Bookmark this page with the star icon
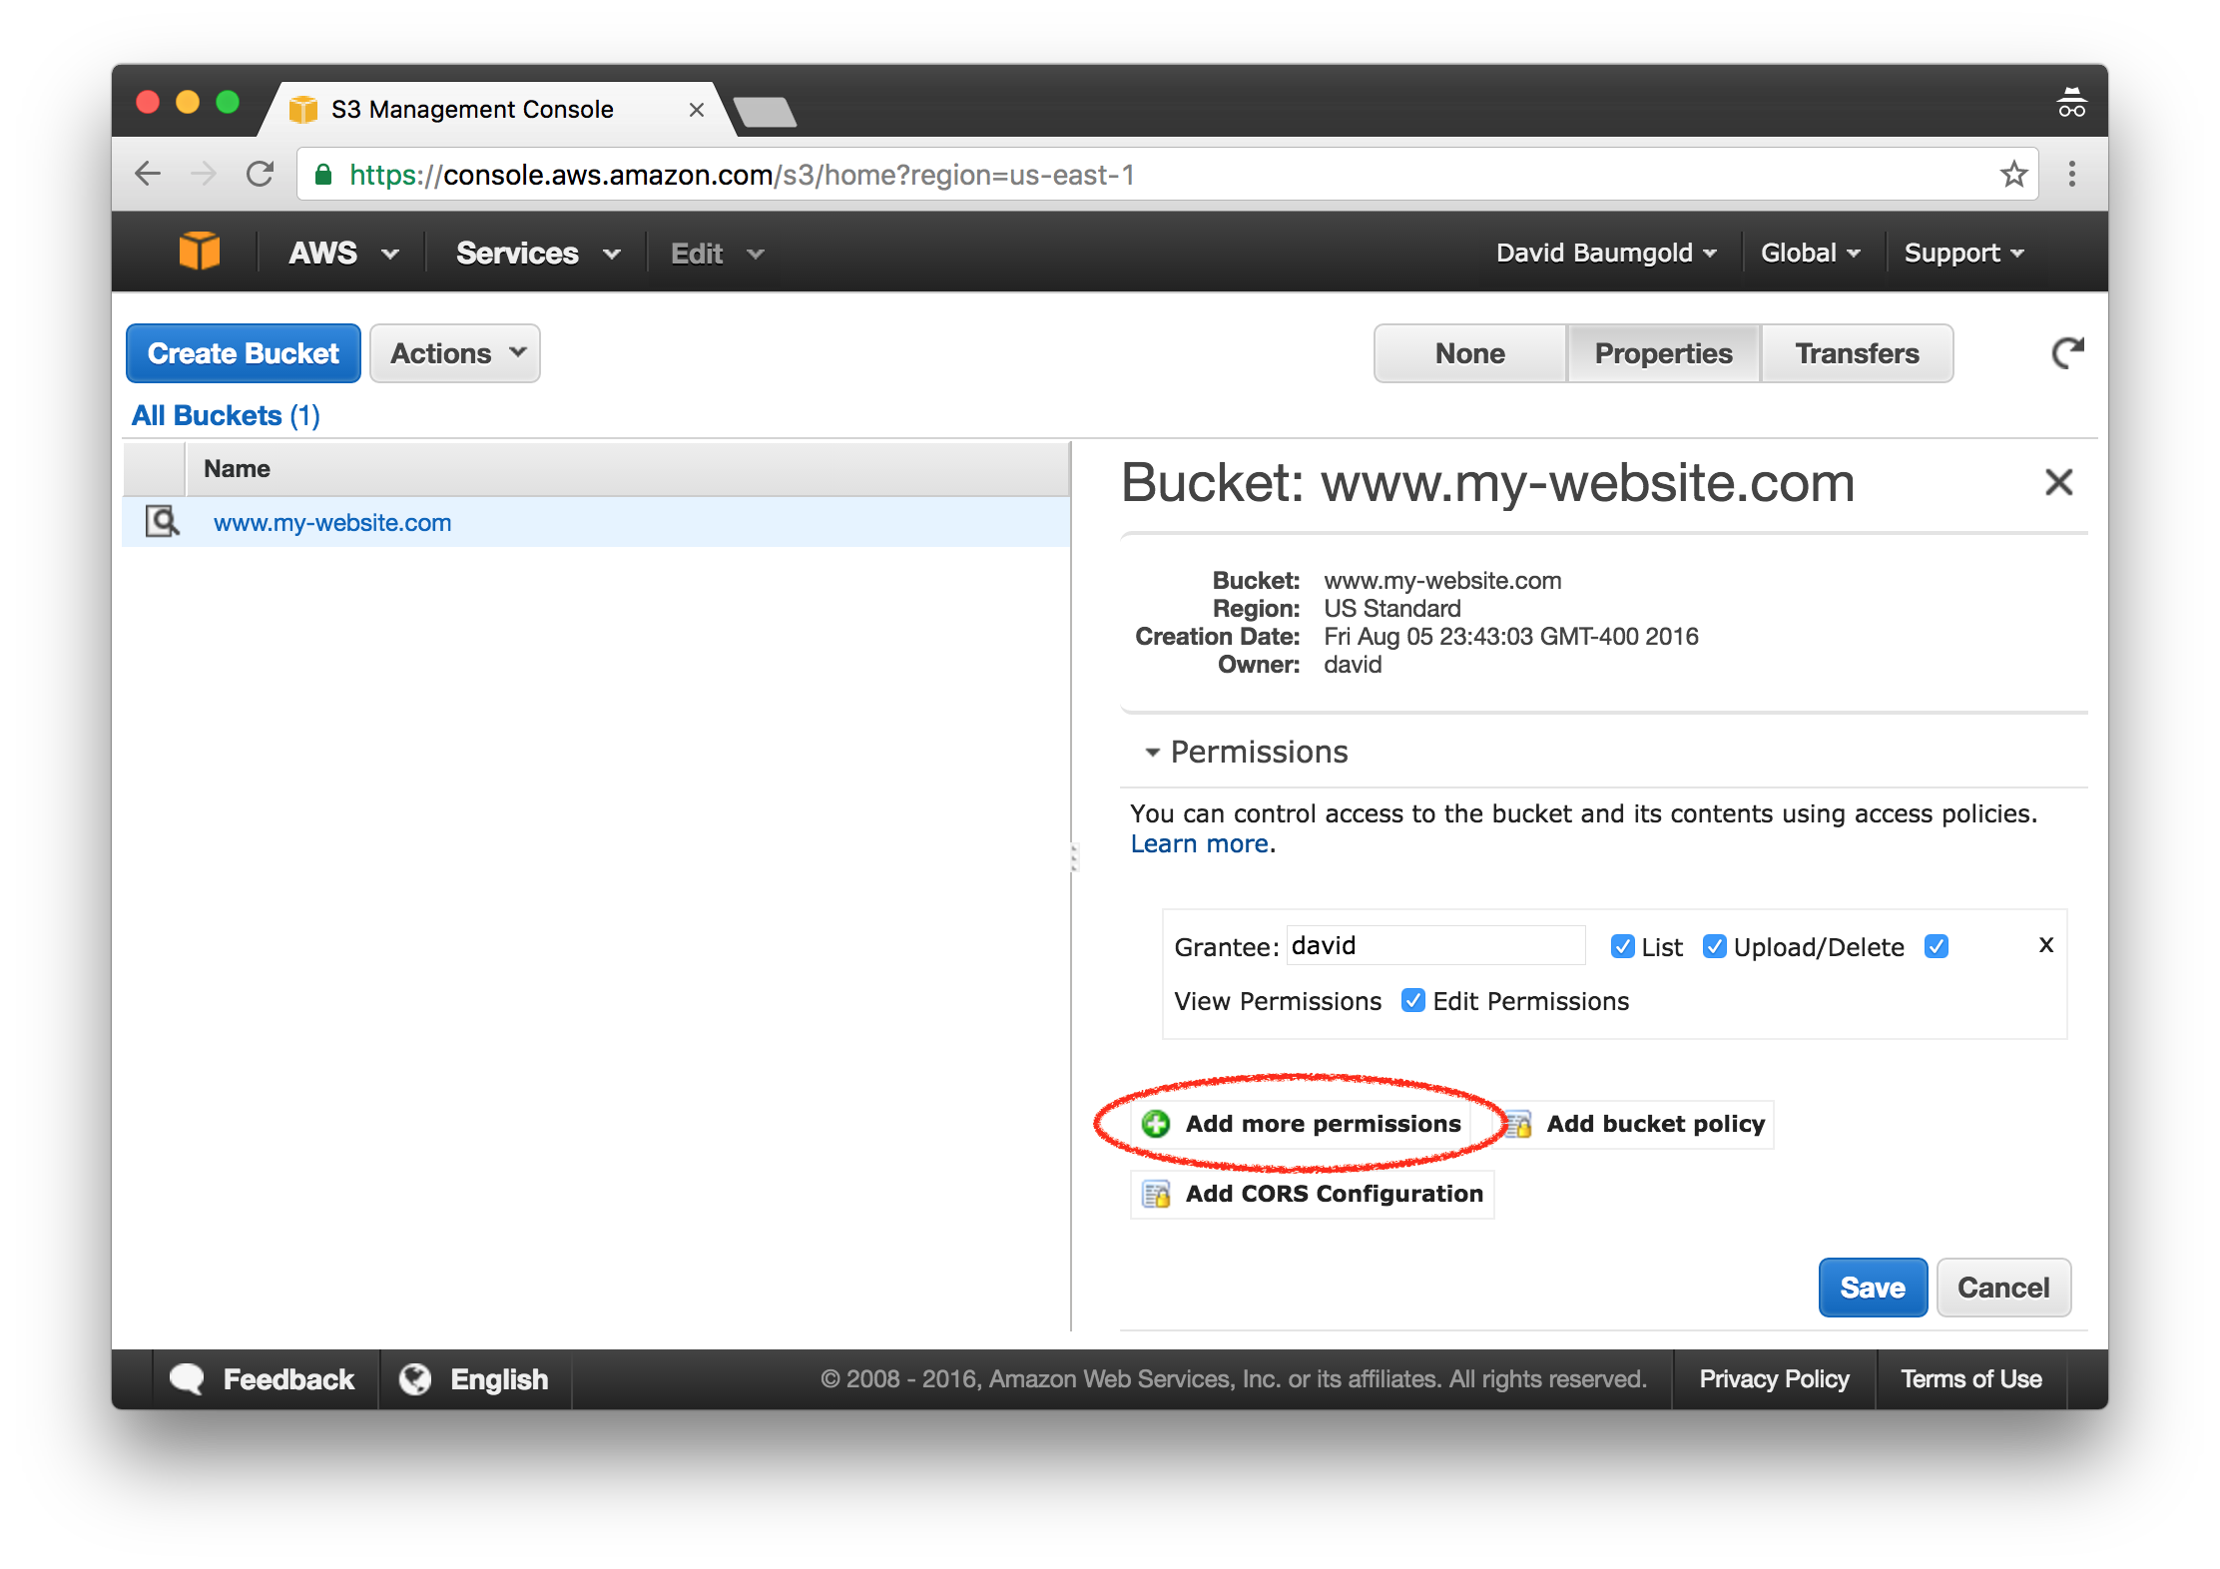Screen dimensions: 2220x1569 [x=2013, y=175]
